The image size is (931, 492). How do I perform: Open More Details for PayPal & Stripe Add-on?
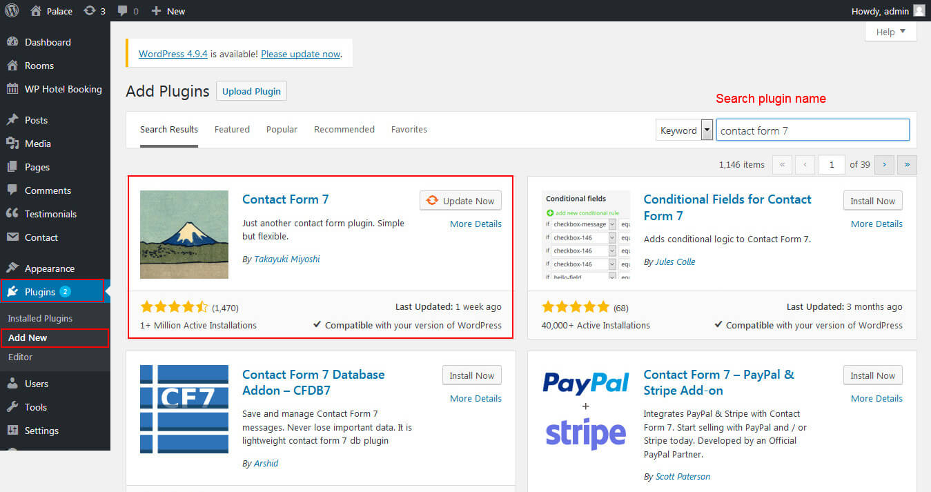(876, 398)
